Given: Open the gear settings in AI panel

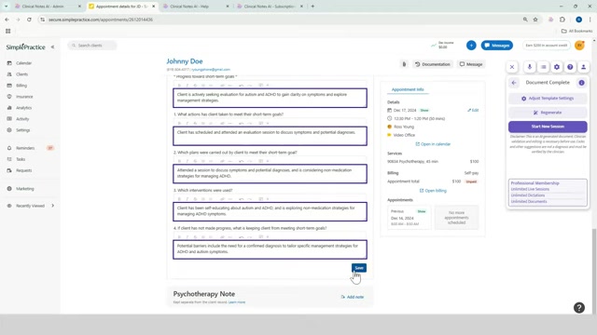Looking at the screenshot, I should click(557, 67).
